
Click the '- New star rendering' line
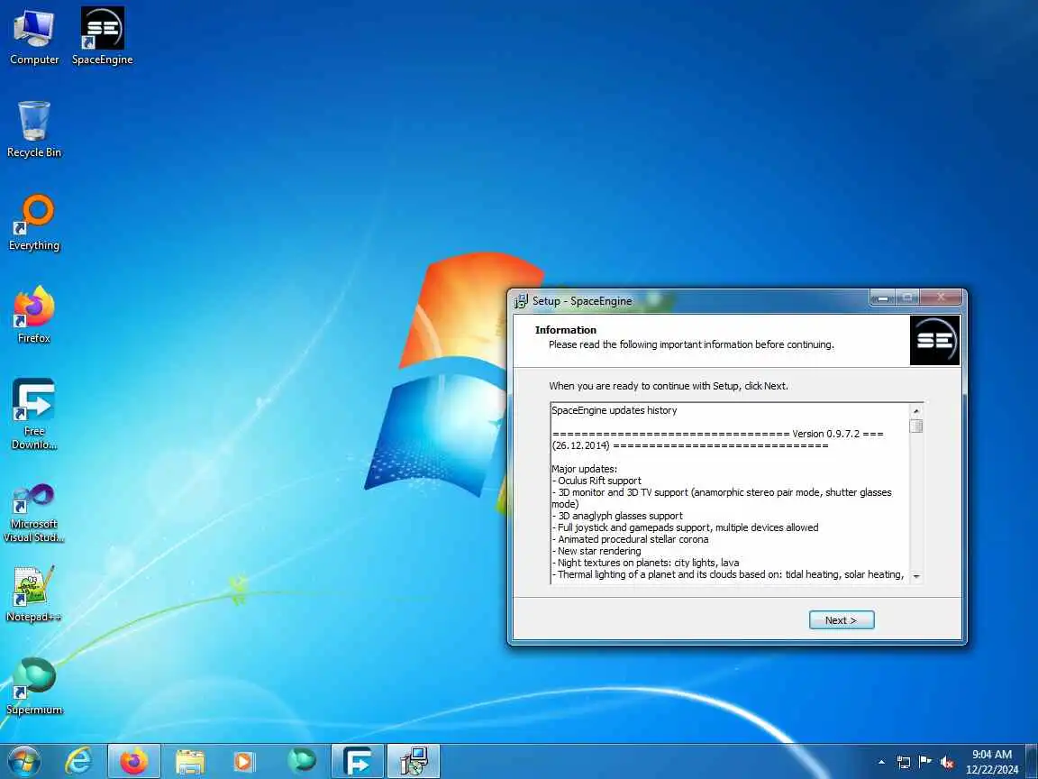coord(596,551)
